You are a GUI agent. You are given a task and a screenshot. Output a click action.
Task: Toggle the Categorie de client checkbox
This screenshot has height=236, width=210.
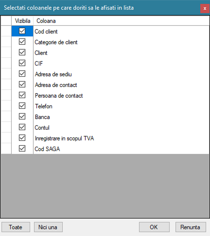pos(22,42)
